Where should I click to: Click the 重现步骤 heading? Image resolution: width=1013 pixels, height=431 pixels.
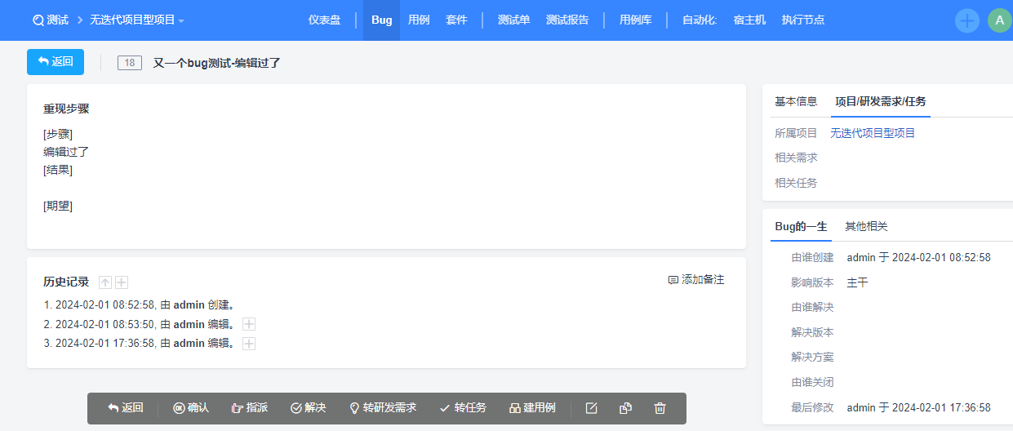point(66,108)
